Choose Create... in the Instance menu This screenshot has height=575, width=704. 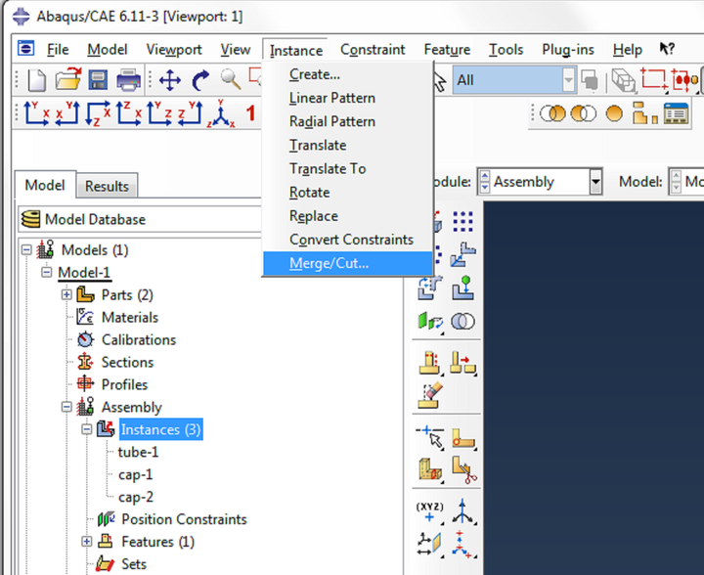pos(348,74)
